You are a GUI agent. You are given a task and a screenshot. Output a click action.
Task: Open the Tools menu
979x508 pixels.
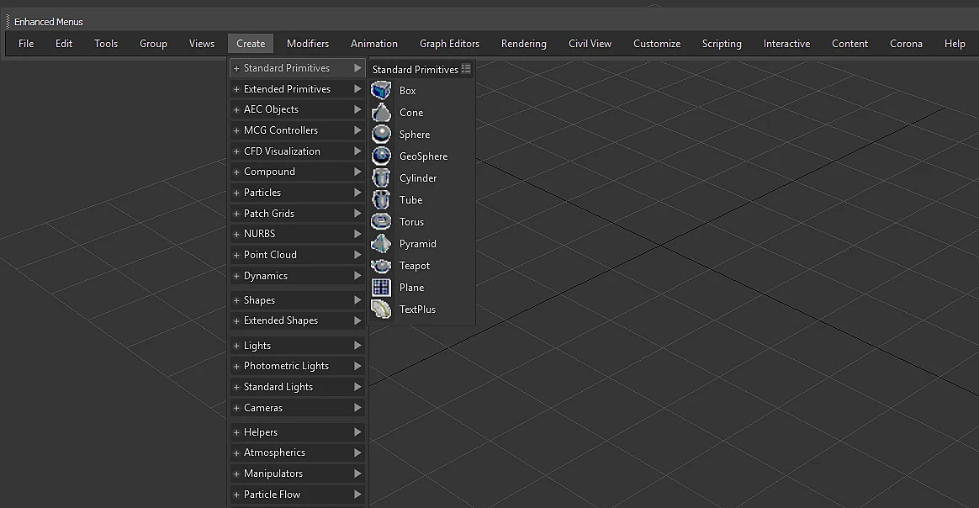pos(106,44)
